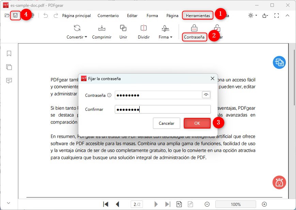Click the Unir merge tool

123,32
